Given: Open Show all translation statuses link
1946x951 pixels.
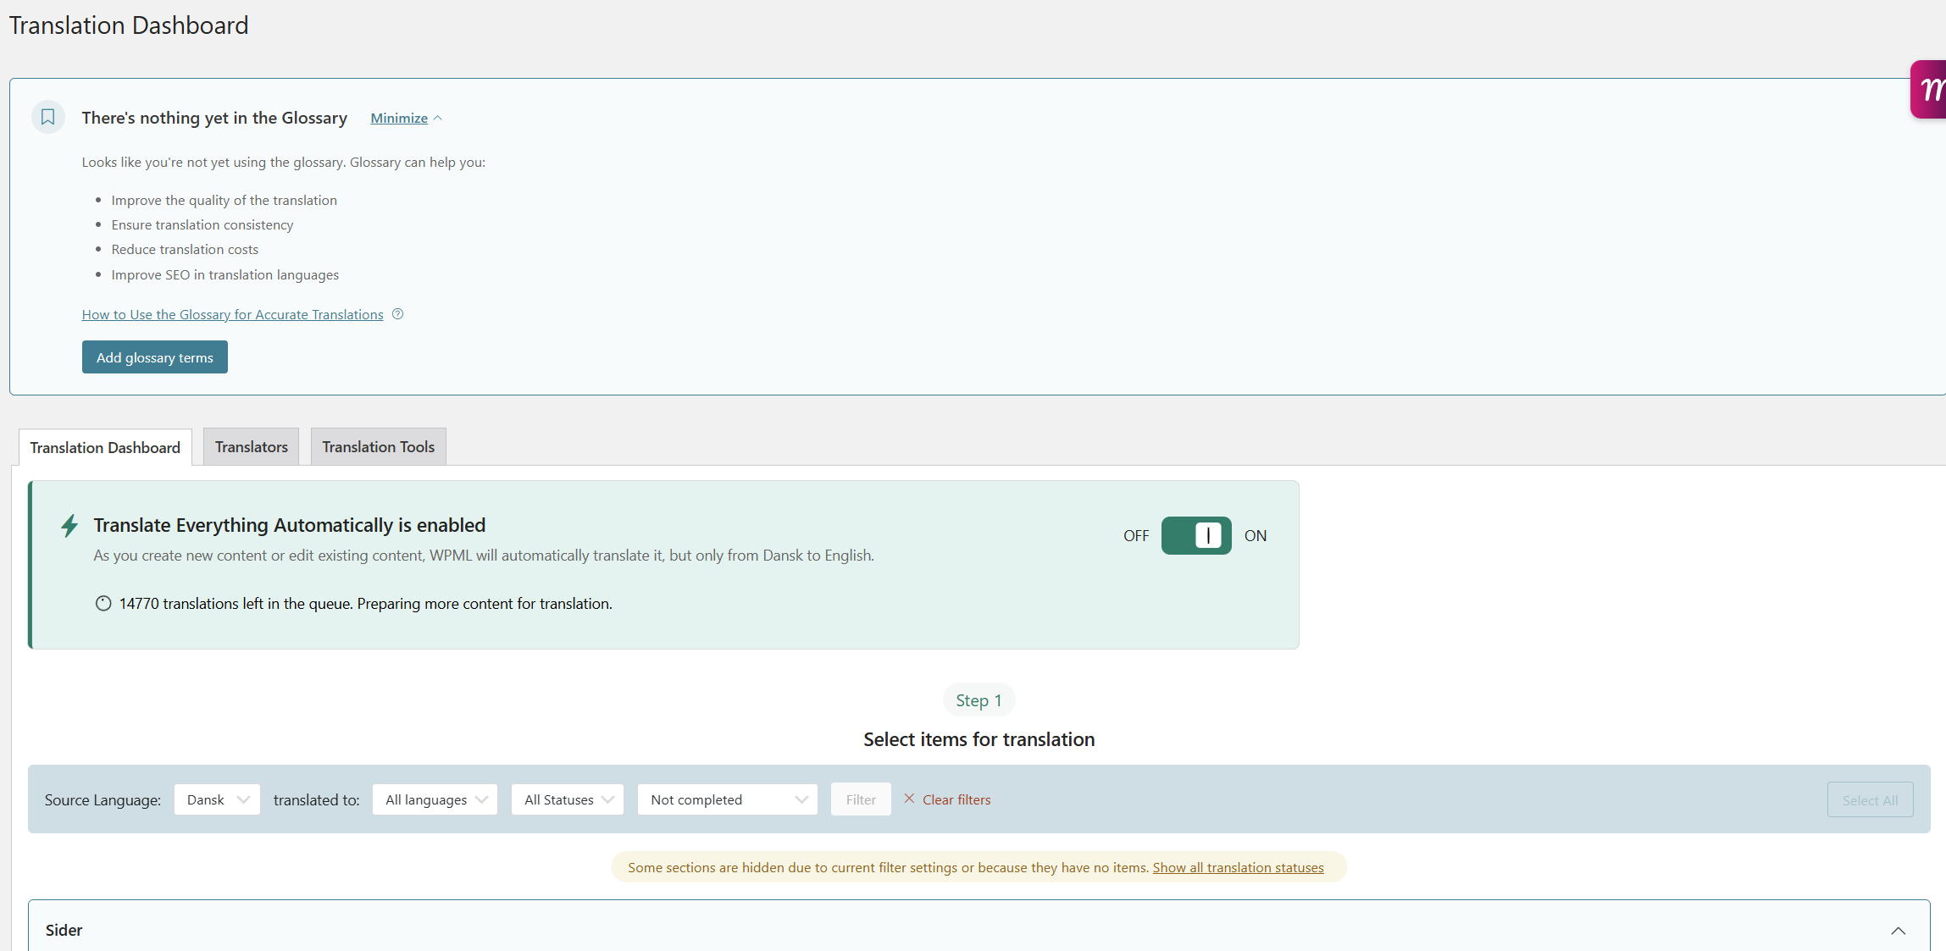Looking at the screenshot, I should (1238, 868).
